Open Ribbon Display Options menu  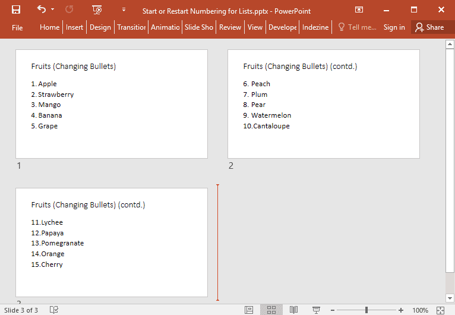(359, 10)
